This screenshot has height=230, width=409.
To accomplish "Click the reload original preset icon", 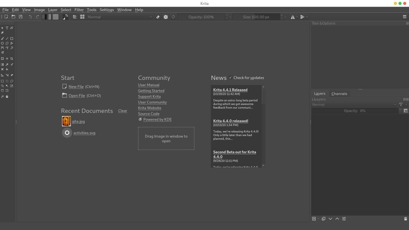I will point(173,17).
